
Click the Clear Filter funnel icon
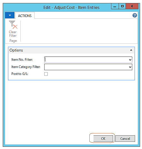[x=13, y=25]
